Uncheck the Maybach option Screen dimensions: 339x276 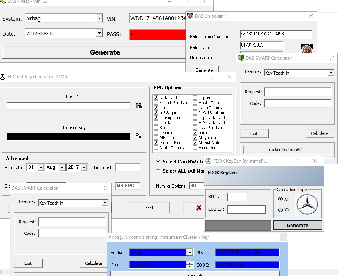coord(195,137)
